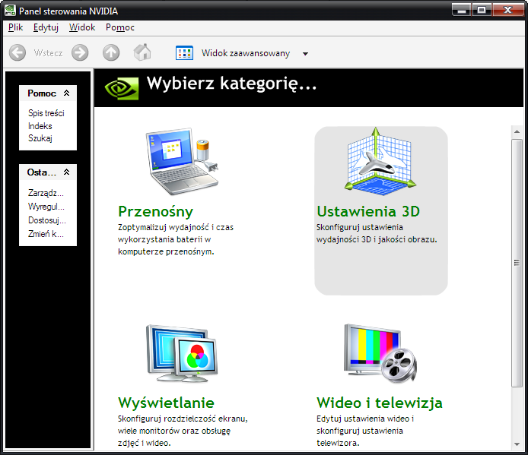Click 'Zoptymalizuj wydajność' description text
Screen dimensions: 528x455
pos(176,239)
